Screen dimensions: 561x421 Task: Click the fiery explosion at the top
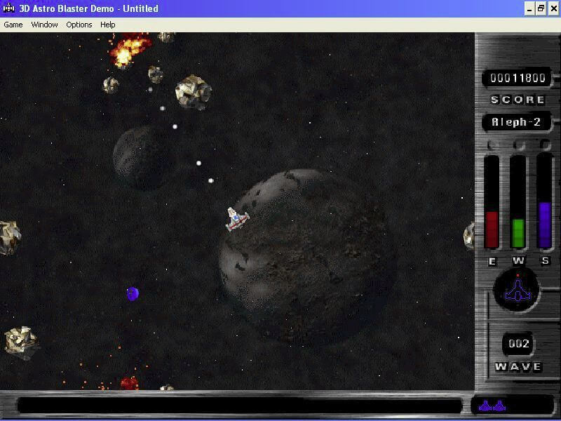pyautogui.click(x=128, y=51)
